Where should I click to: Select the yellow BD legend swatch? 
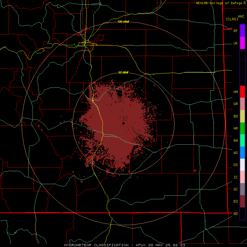tap(242, 116)
